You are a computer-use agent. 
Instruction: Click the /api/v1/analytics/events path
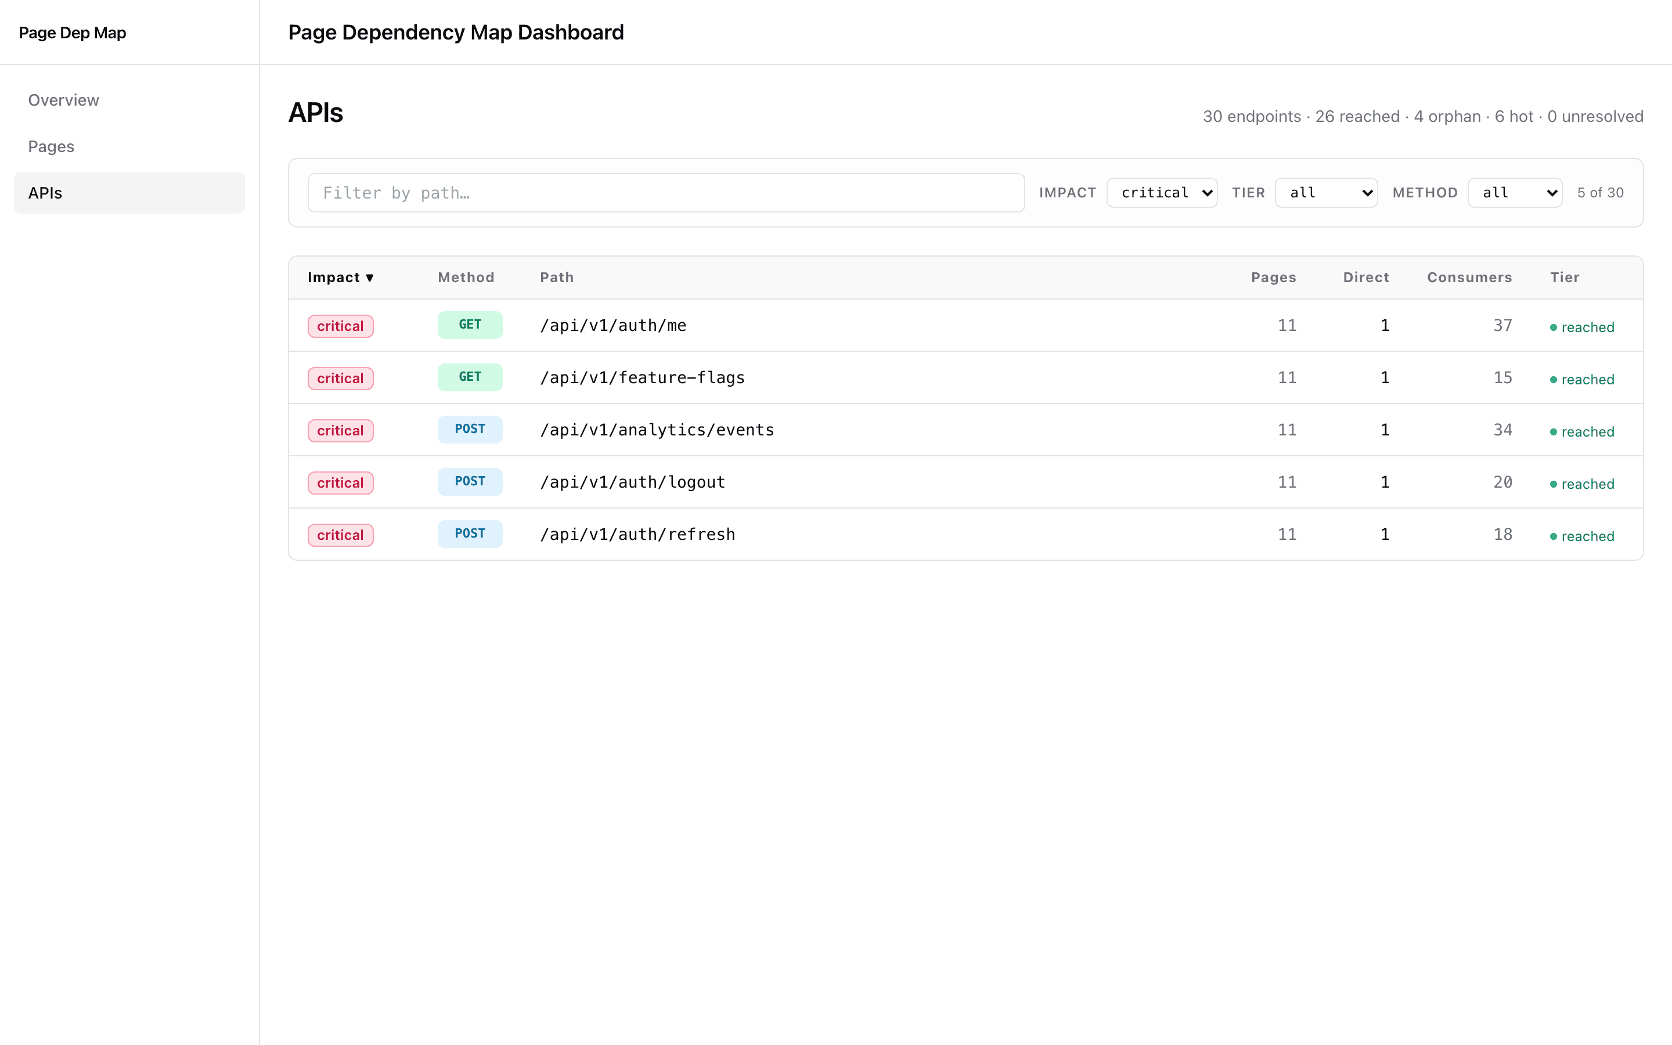pyautogui.click(x=657, y=430)
